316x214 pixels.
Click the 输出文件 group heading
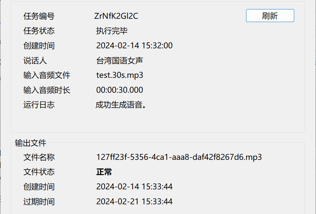click(31, 143)
